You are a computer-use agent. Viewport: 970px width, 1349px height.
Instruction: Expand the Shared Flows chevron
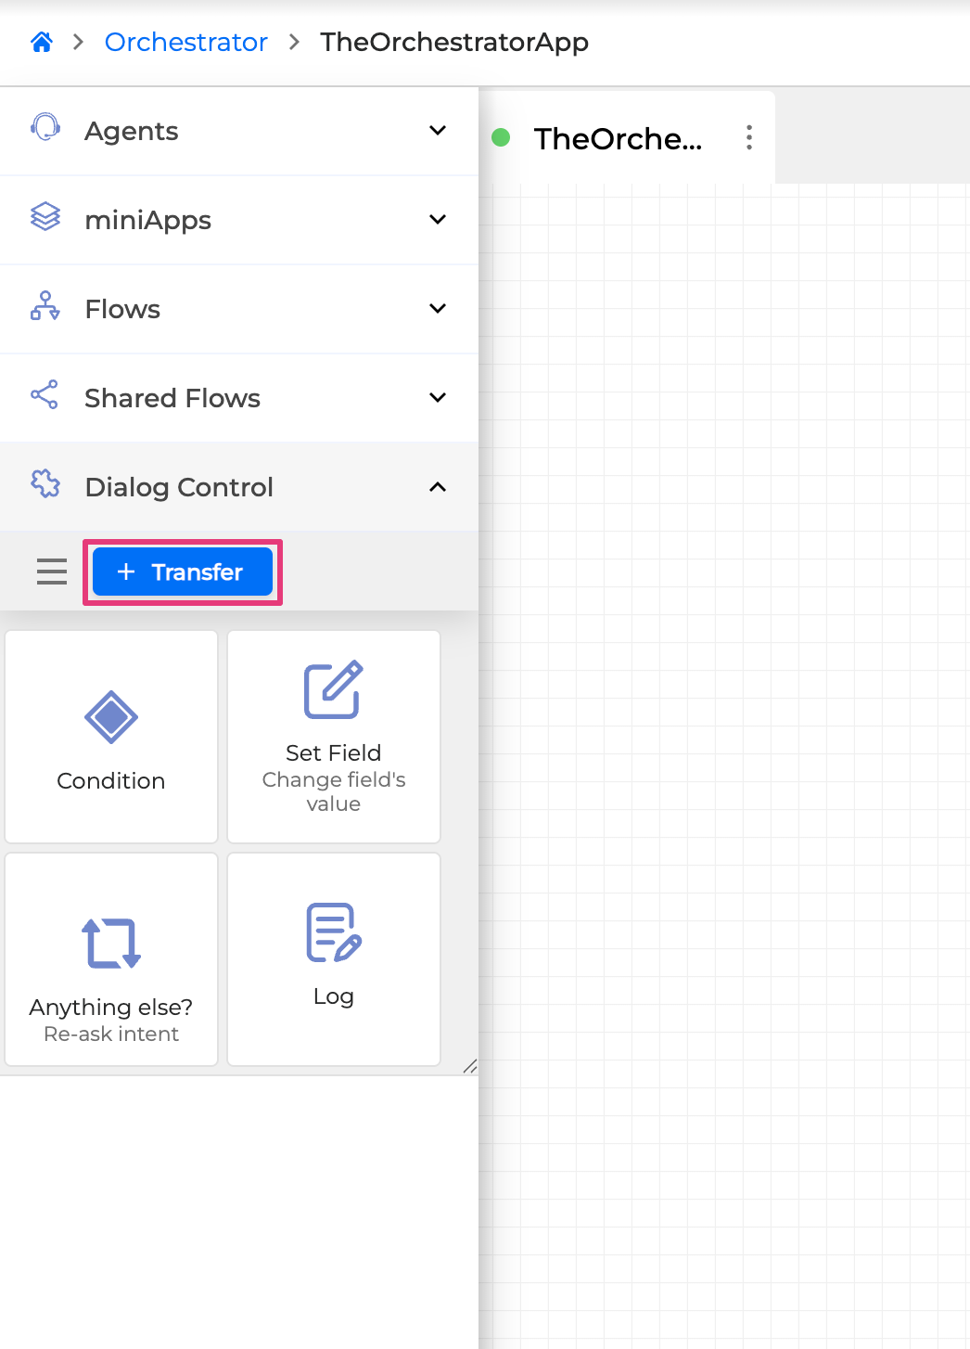tap(438, 398)
